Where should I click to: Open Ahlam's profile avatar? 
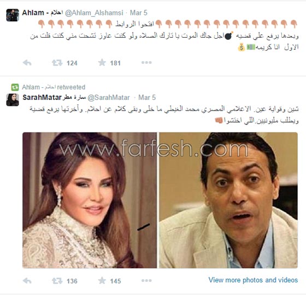(13, 15)
